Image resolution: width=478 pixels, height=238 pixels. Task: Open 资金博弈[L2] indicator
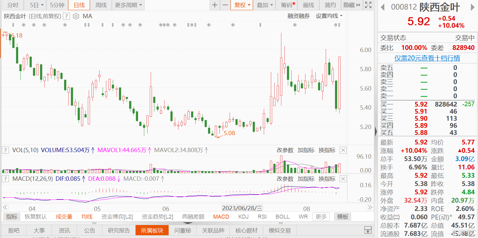117,217
